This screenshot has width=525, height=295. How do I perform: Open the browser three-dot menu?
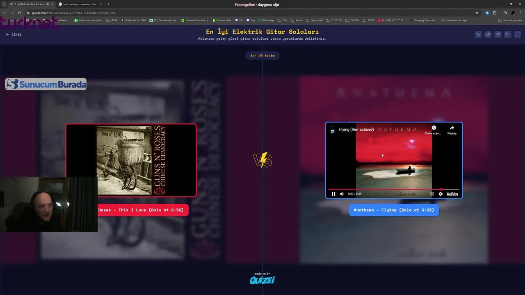(x=520, y=13)
